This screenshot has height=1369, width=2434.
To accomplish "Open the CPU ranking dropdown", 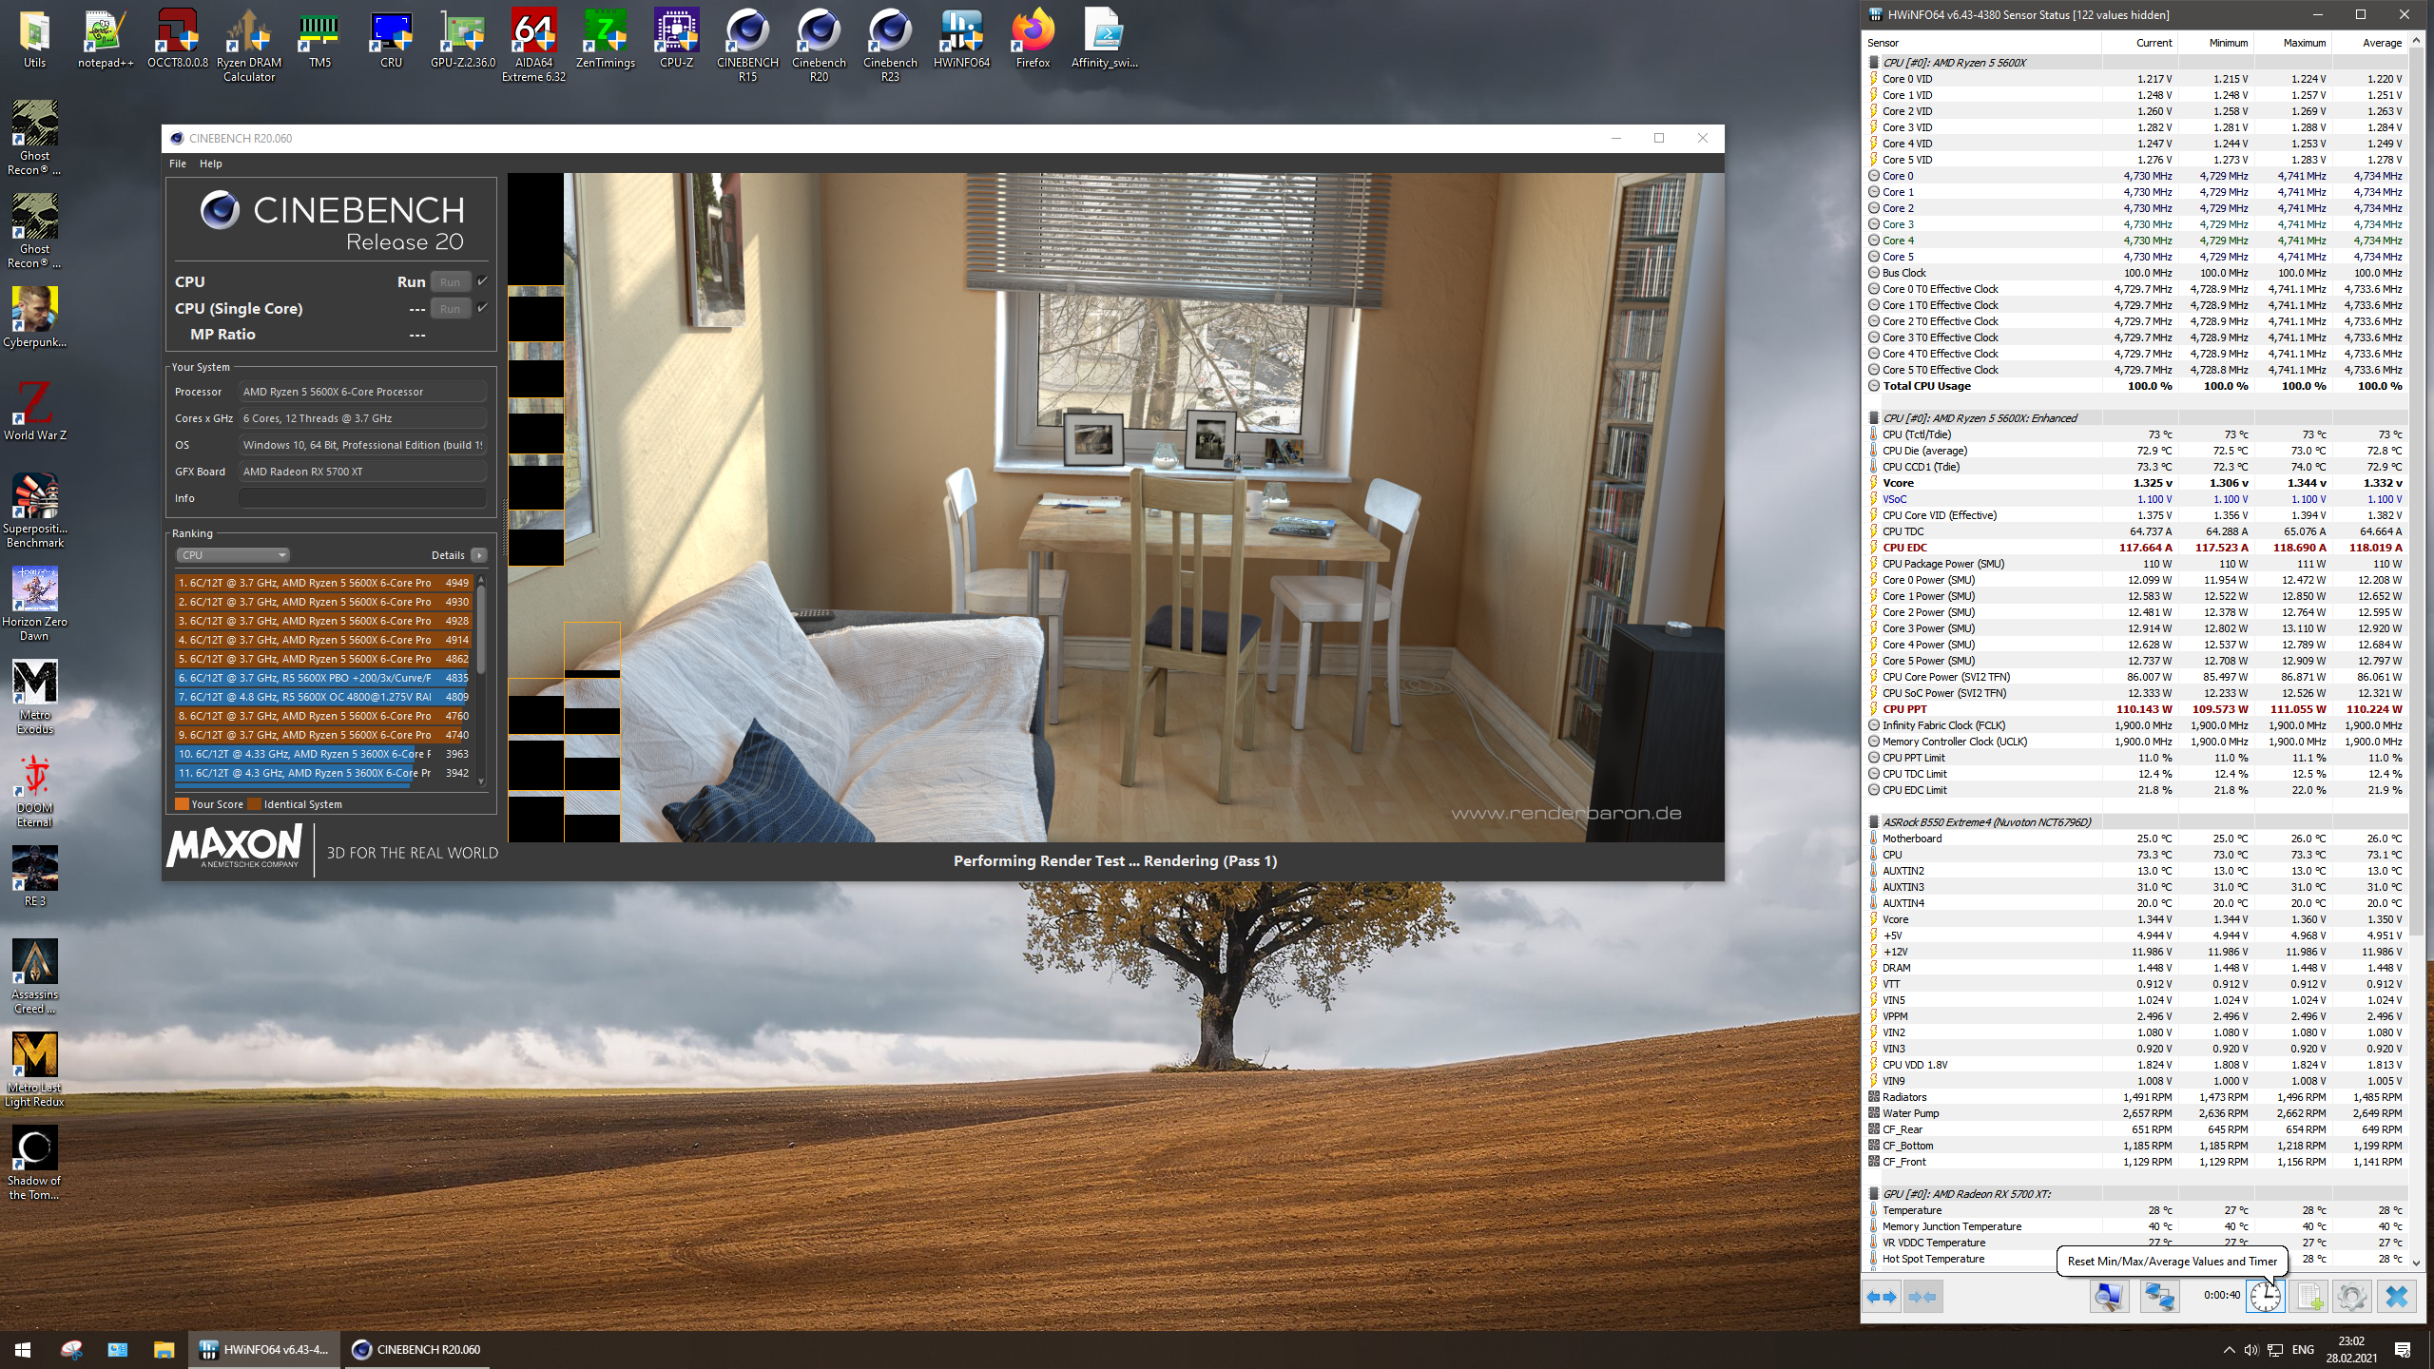I will coord(233,555).
